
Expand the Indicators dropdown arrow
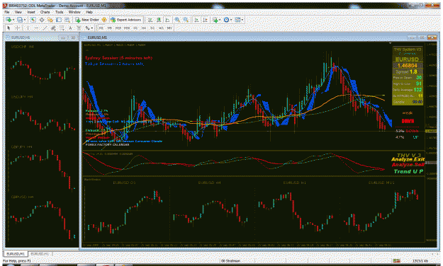click(x=220, y=20)
